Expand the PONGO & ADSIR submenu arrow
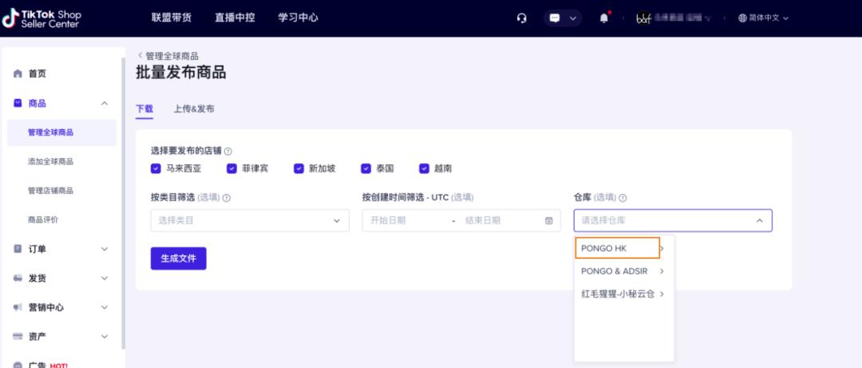862x368 pixels. coord(662,271)
